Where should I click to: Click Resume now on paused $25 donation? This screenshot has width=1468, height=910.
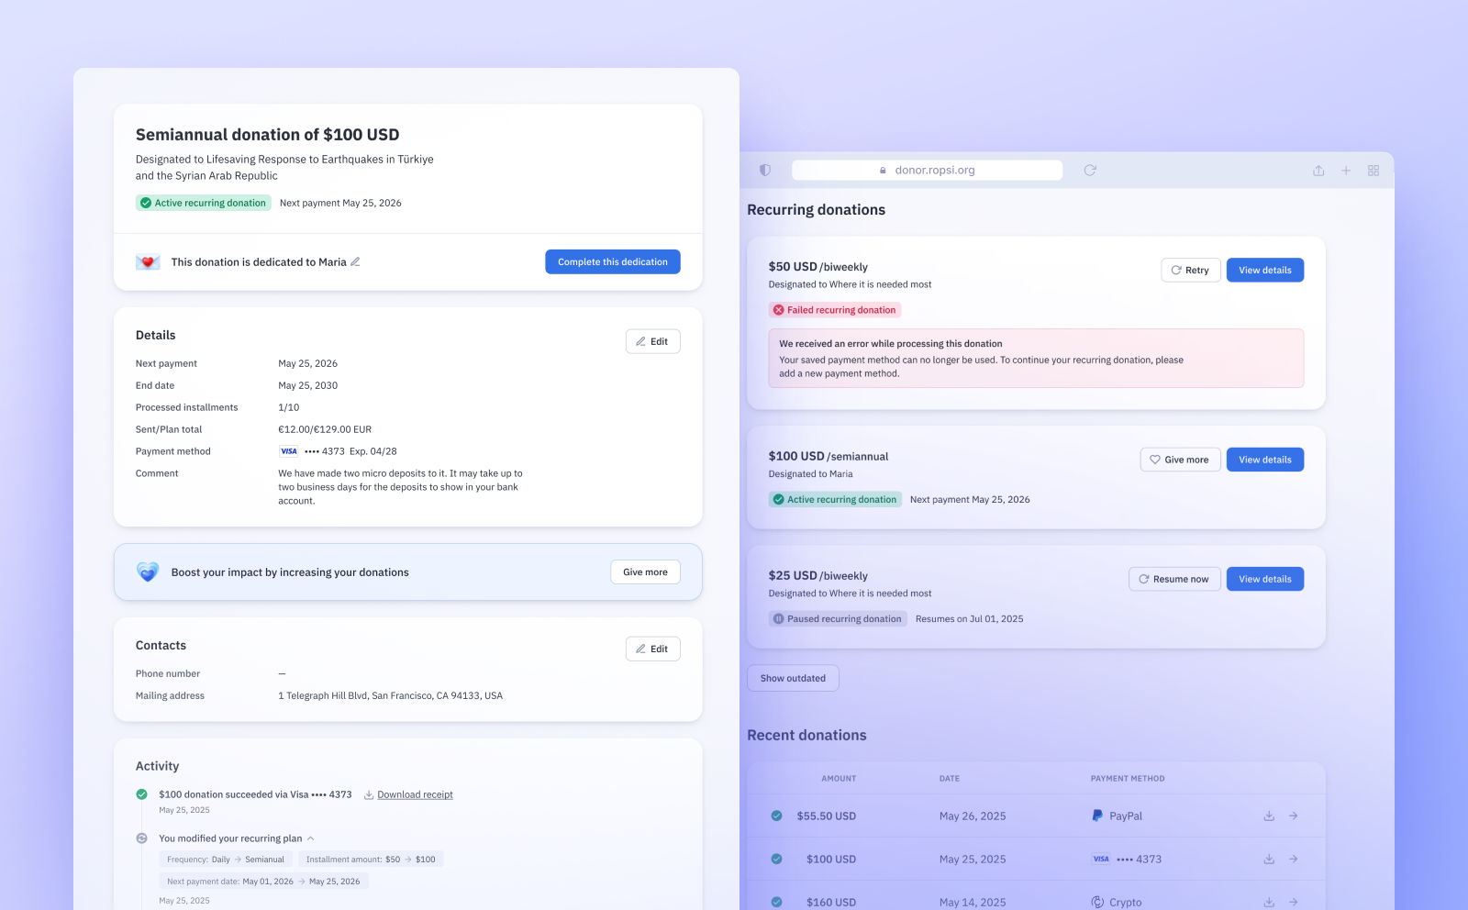click(1173, 580)
